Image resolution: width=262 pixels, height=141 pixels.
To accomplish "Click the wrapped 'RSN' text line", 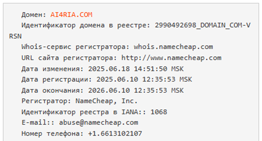I will pyautogui.click(x=15, y=36).
